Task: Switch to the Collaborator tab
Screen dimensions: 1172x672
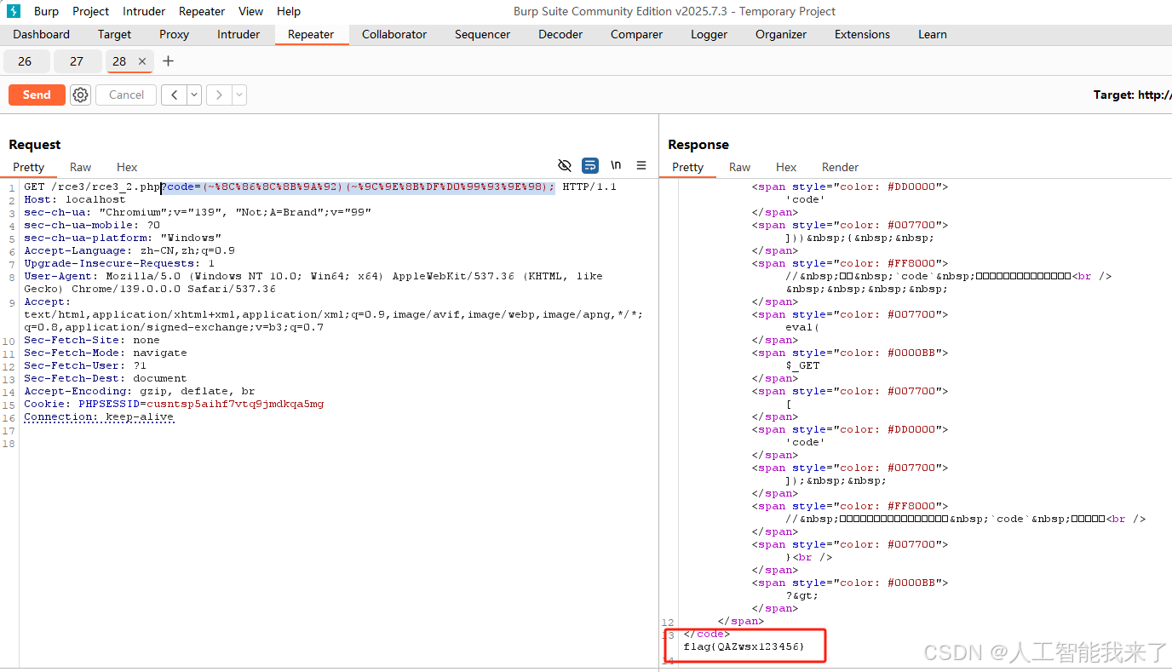Action: coord(394,34)
